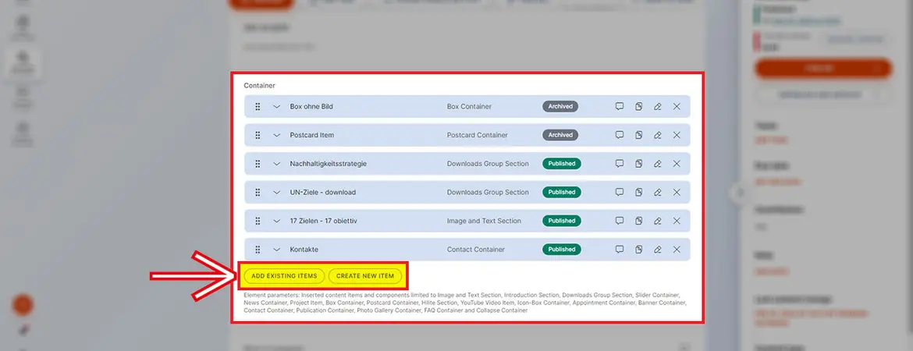Edit the Kontakte contact container
This screenshot has width=913, height=351.
pos(658,250)
